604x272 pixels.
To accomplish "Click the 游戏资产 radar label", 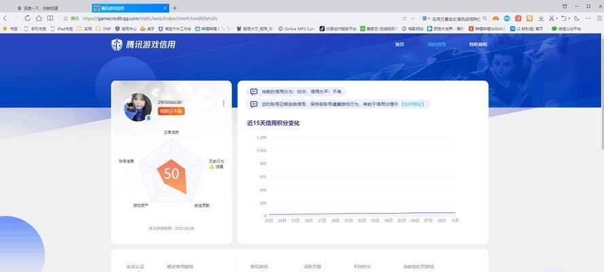I will (x=141, y=206).
